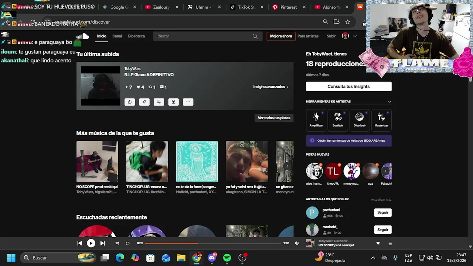This screenshot has width=473, height=266.
Task: Follow pachudani with the Seguir button
Action: 383,212
